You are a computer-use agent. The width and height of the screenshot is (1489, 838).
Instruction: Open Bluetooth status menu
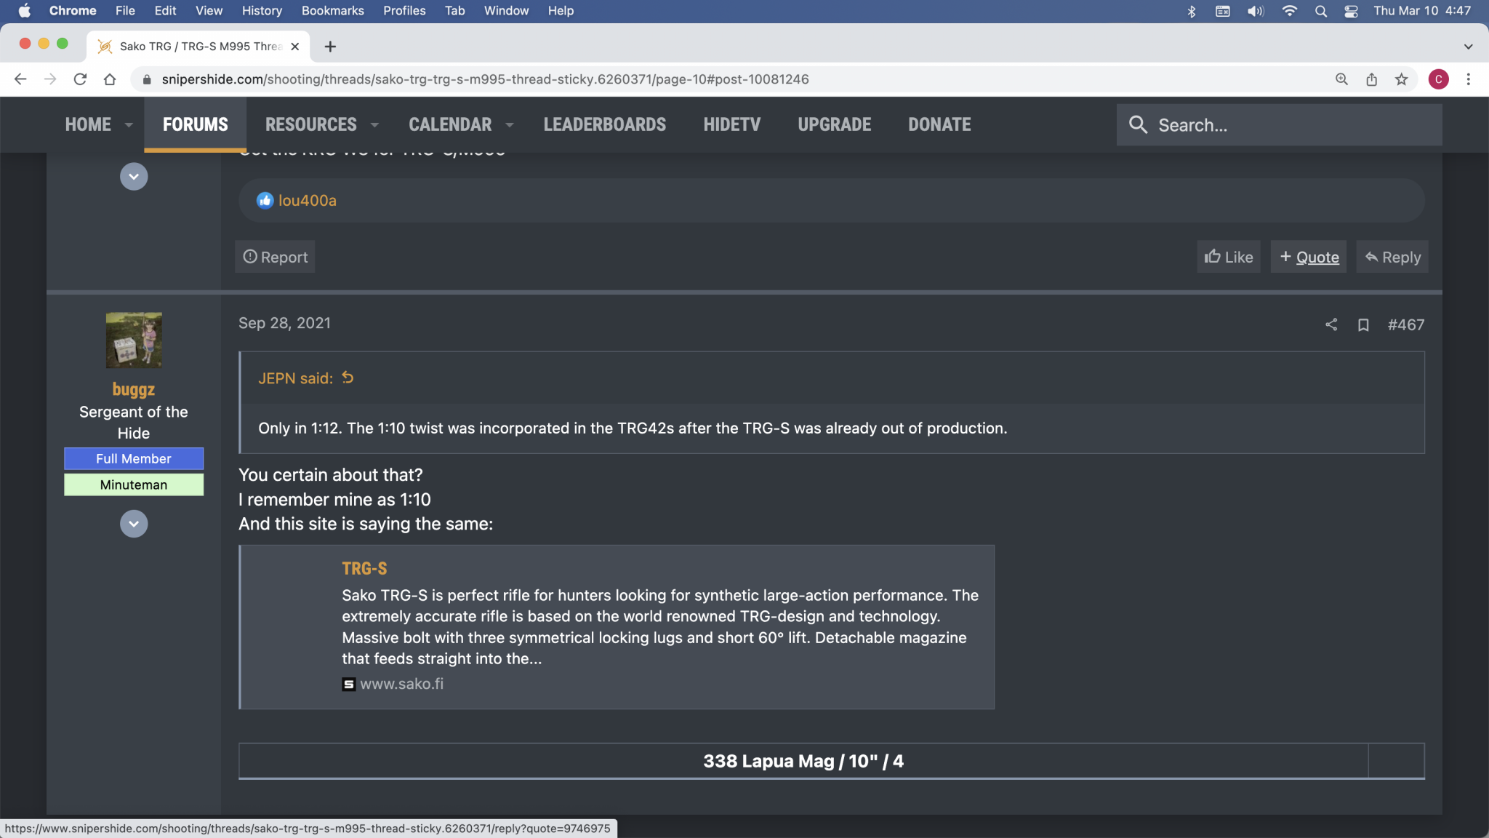tap(1191, 11)
